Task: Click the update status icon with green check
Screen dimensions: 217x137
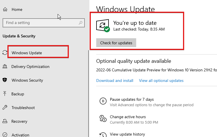Action: 103,26
